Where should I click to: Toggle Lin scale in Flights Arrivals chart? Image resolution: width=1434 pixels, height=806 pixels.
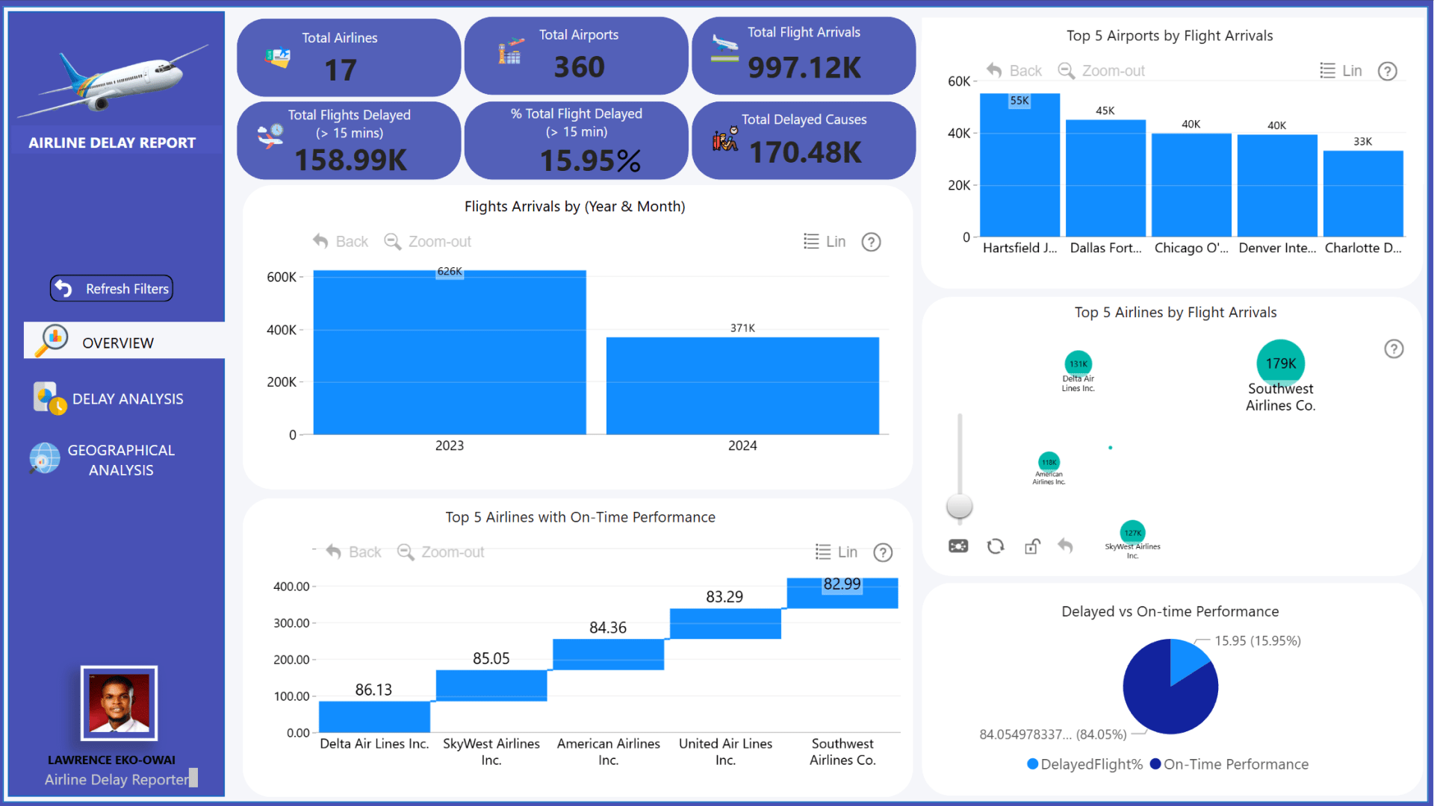pyautogui.click(x=825, y=242)
